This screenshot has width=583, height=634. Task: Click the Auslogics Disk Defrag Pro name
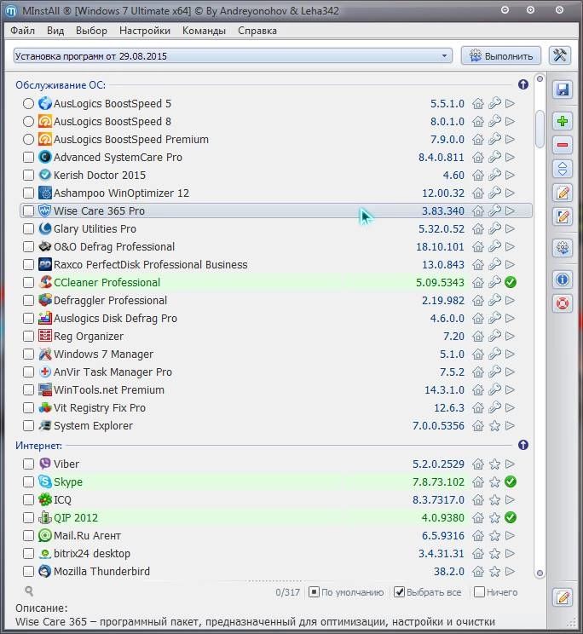click(115, 319)
